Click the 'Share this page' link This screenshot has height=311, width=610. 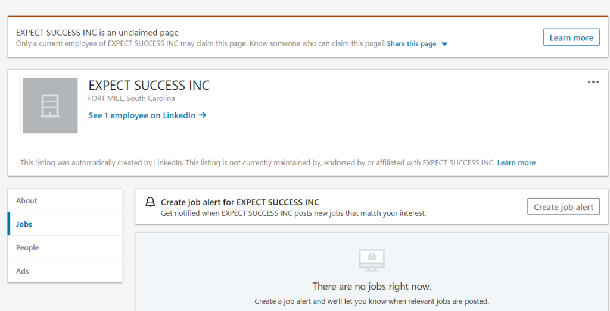pos(411,44)
